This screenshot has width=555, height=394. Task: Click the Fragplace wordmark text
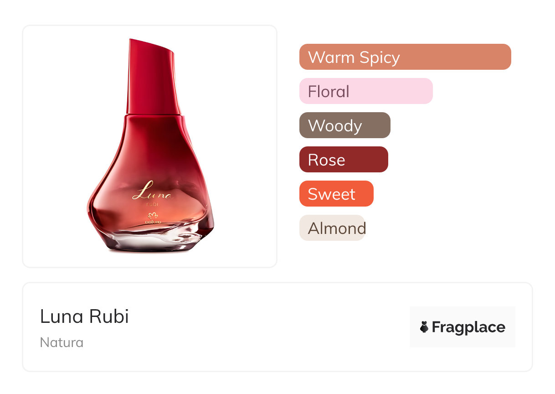point(468,327)
